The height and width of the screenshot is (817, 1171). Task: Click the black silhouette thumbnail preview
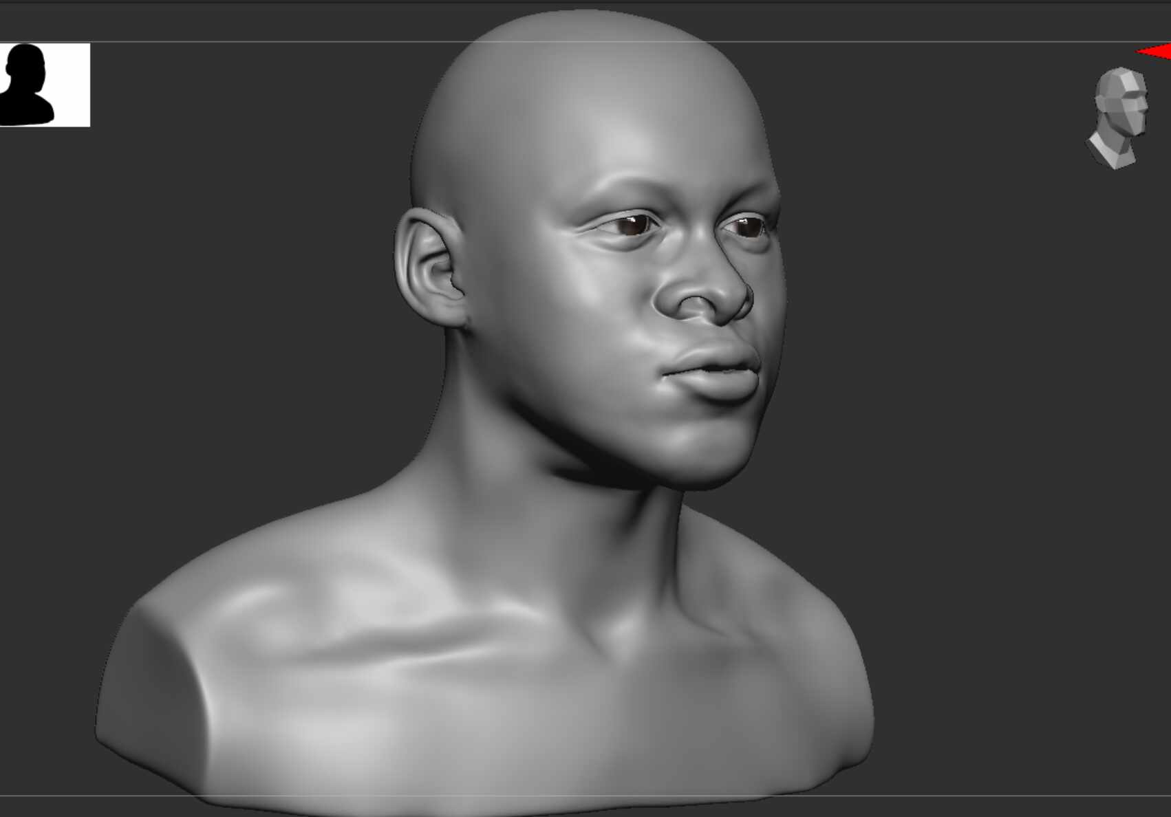45,85
